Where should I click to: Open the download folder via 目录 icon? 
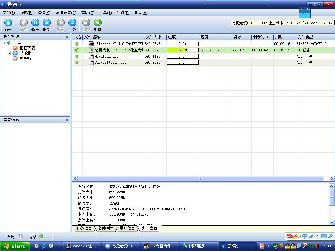pos(72,23)
